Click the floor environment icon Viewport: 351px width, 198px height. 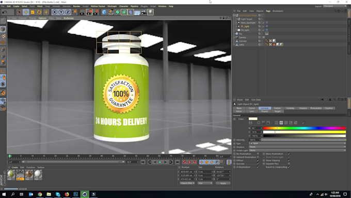[x=137, y=12]
